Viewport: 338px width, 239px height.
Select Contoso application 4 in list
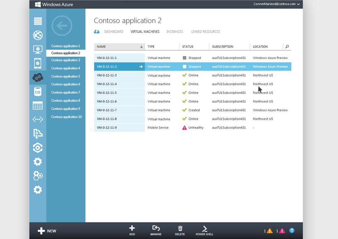click(x=66, y=68)
